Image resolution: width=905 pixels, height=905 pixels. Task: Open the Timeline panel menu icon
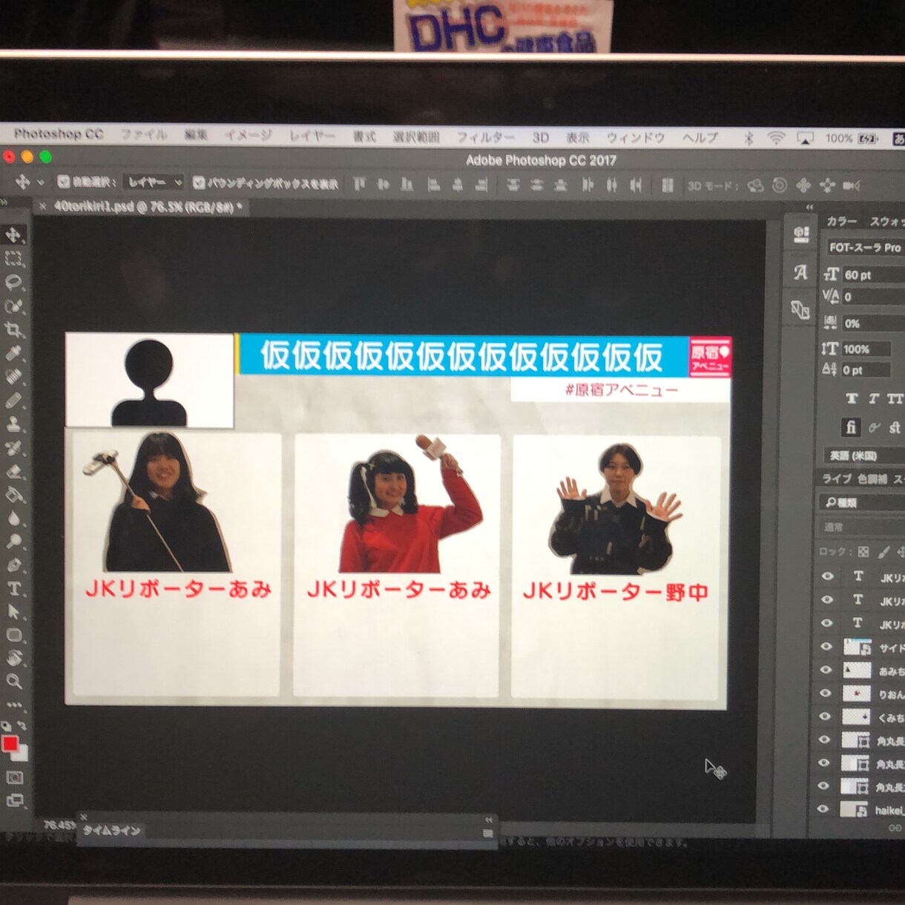coord(487,833)
